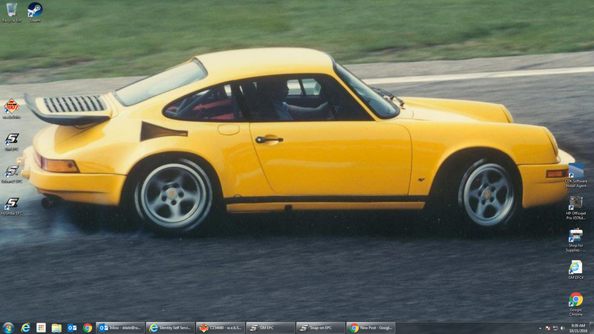Open the network status tray icon

point(555,328)
